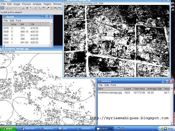Open the Dev menu tool
The height and width of the screenshot is (131, 175).
56,8
